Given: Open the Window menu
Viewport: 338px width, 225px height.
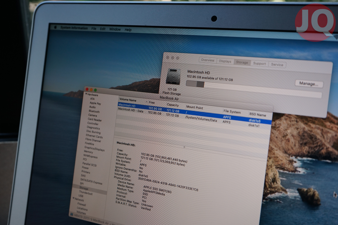Looking at the screenshot, I should [115, 29].
